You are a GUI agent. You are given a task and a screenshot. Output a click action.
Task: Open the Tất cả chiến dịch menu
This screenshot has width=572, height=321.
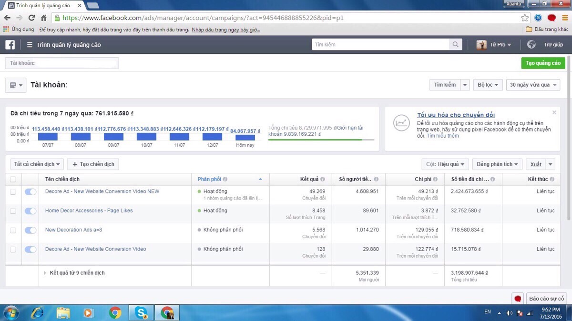(37, 164)
